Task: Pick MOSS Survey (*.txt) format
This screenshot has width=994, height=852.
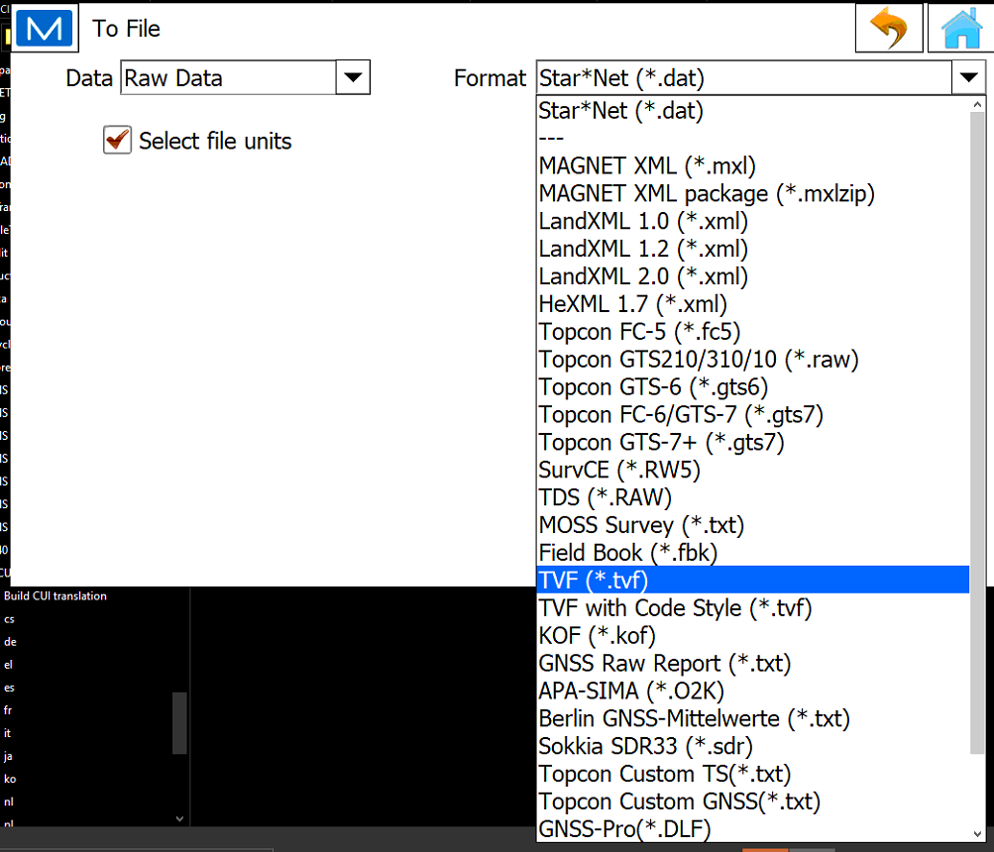Action: 753,525
